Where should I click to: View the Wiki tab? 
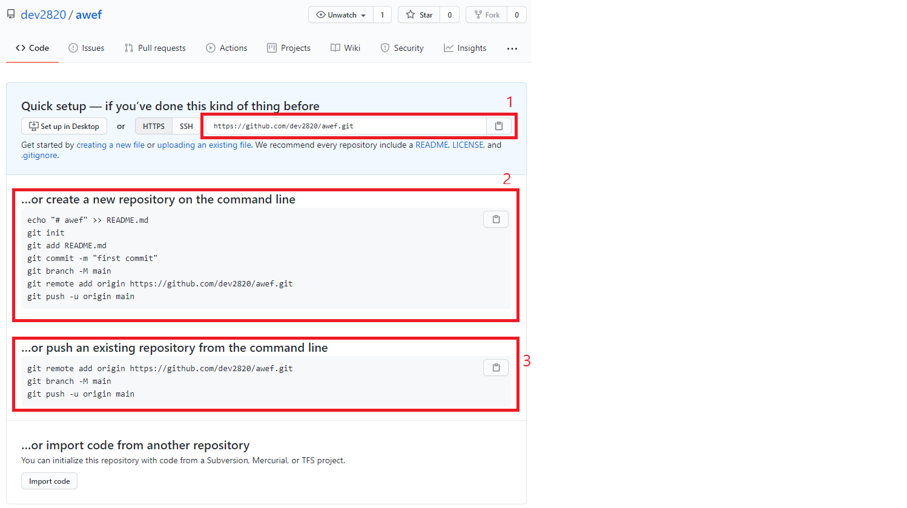click(x=346, y=48)
